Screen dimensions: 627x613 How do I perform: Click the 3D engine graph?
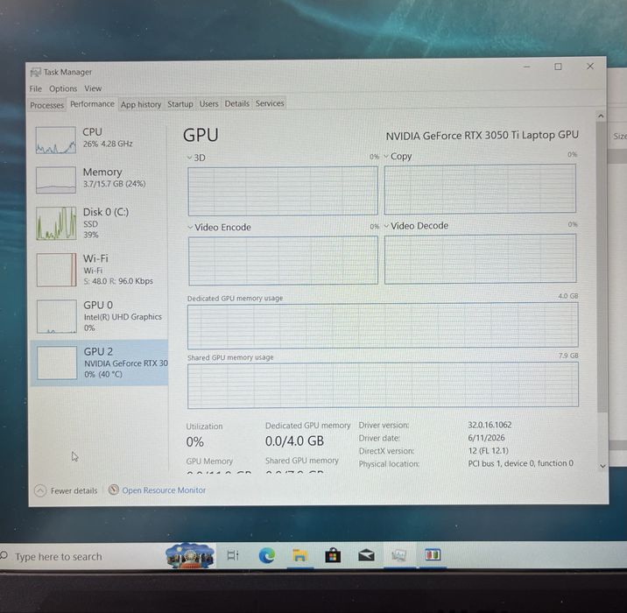283,191
